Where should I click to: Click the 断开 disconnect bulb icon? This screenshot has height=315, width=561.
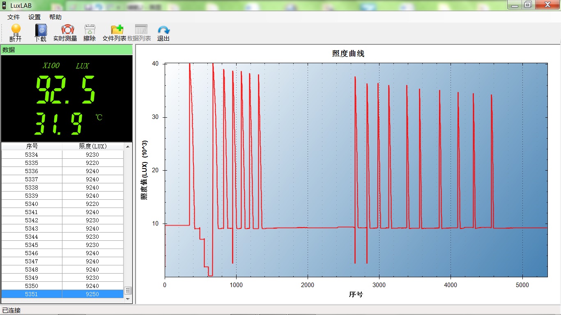coord(16,30)
